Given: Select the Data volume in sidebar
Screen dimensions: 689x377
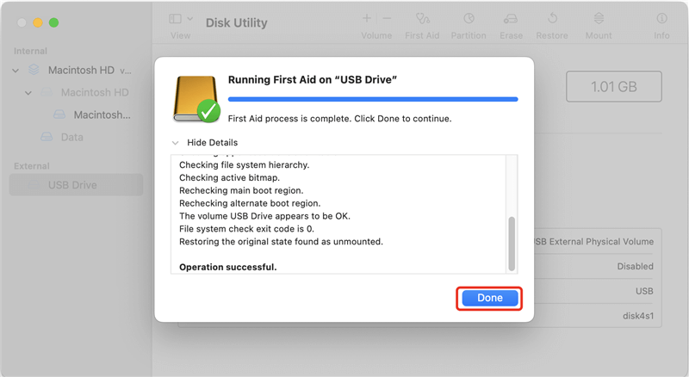Looking at the screenshot, I should coord(71,138).
